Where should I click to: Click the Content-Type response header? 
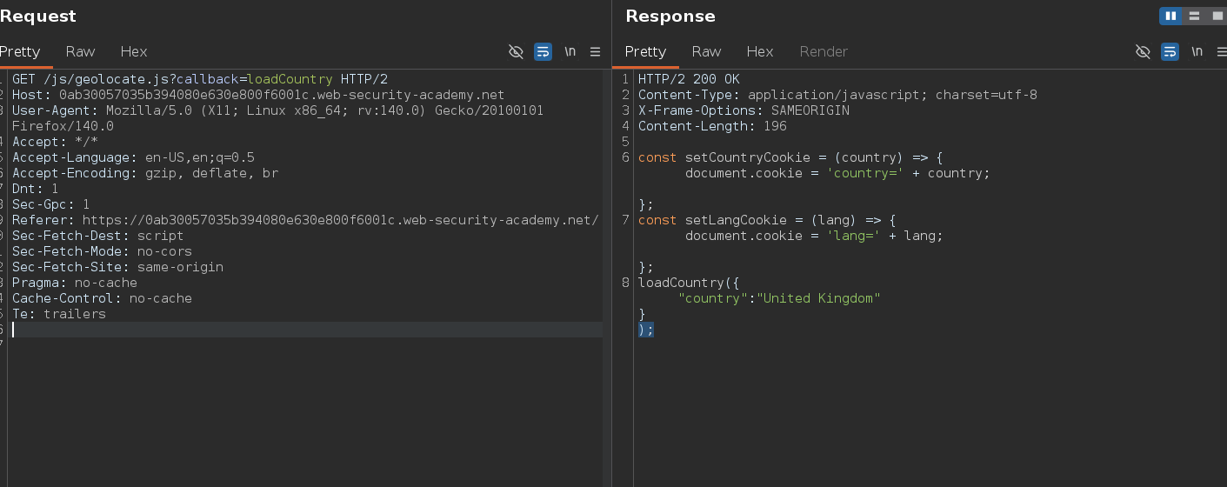pos(837,95)
